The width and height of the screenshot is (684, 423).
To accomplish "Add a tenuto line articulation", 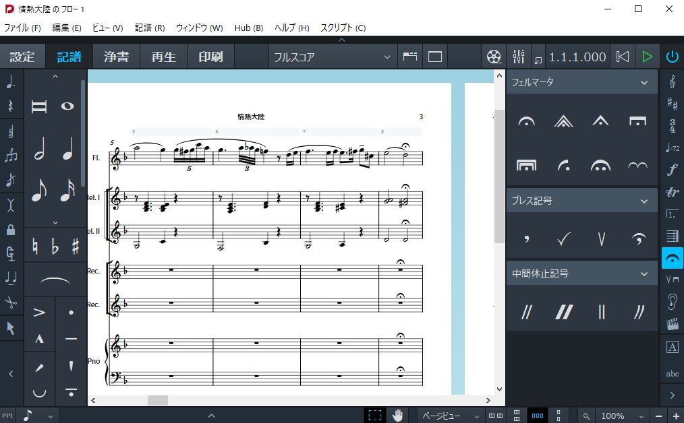I will click(x=71, y=339).
